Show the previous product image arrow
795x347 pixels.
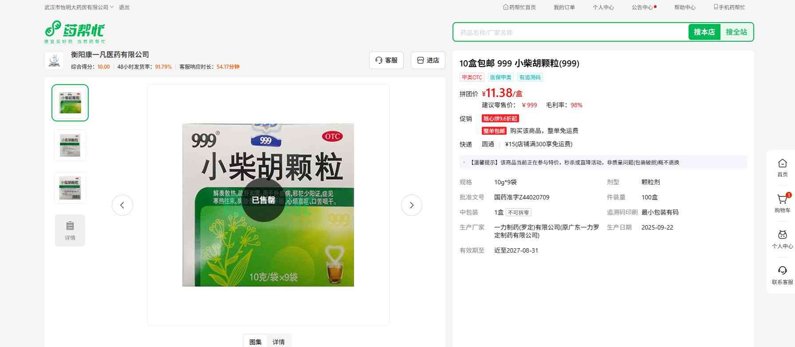(x=122, y=205)
